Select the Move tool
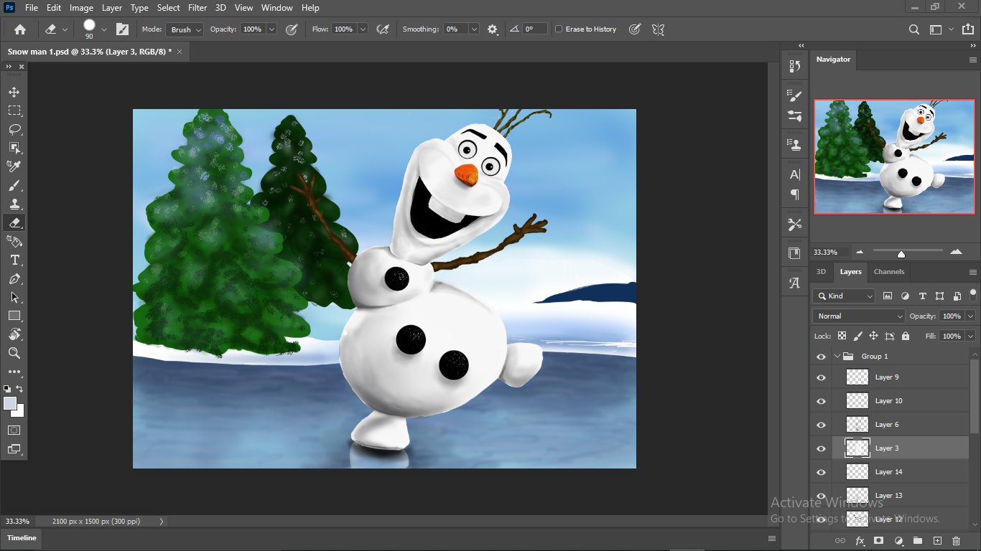Image resolution: width=981 pixels, height=551 pixels. pos(14,93)
